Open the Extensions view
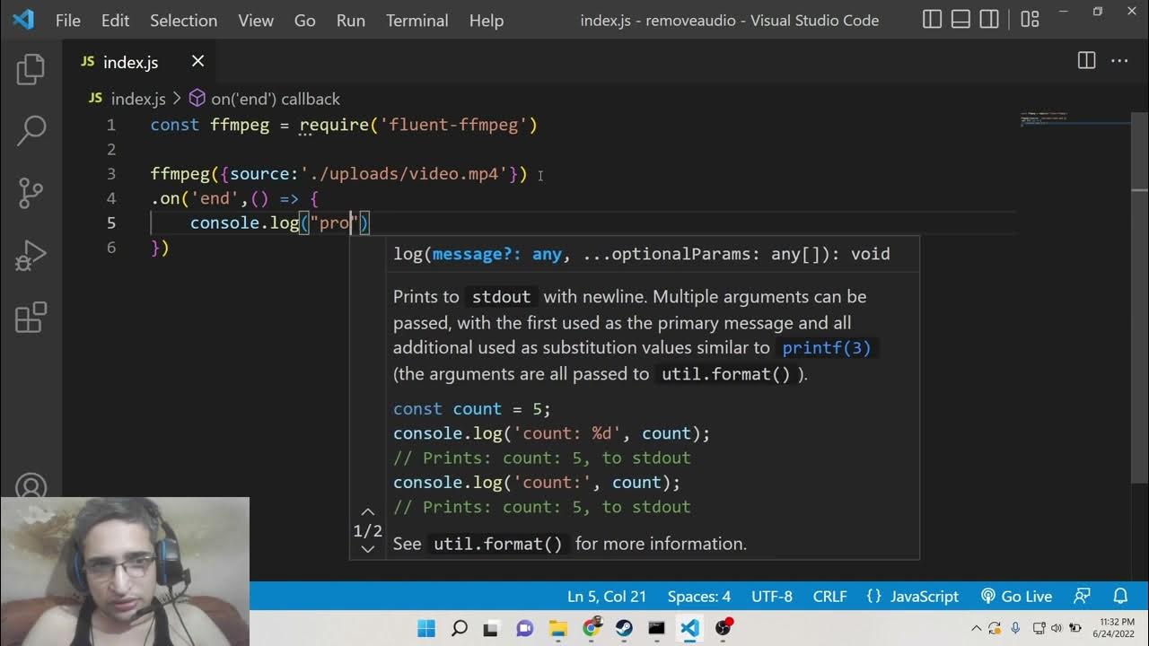The height and width of the screenshot is (646, 1149). pyautogui.click(x=31, y=318)
